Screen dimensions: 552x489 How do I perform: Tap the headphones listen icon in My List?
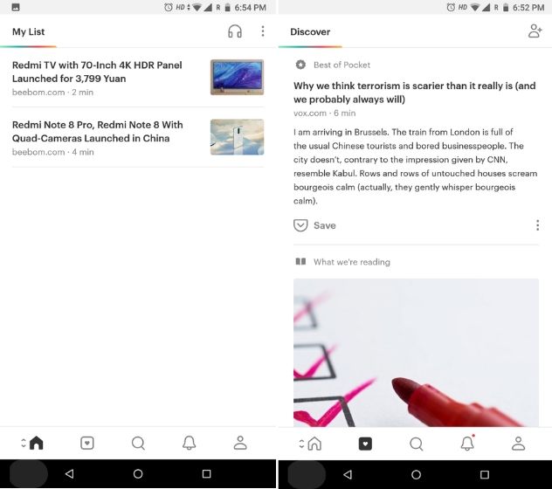coord(235,31)
